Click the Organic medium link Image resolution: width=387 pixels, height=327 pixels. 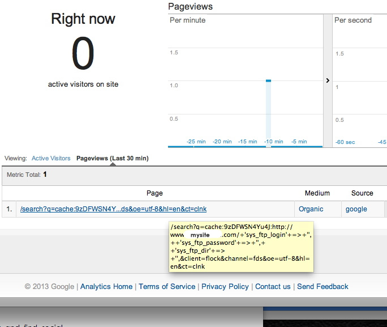tap(311, 209)
